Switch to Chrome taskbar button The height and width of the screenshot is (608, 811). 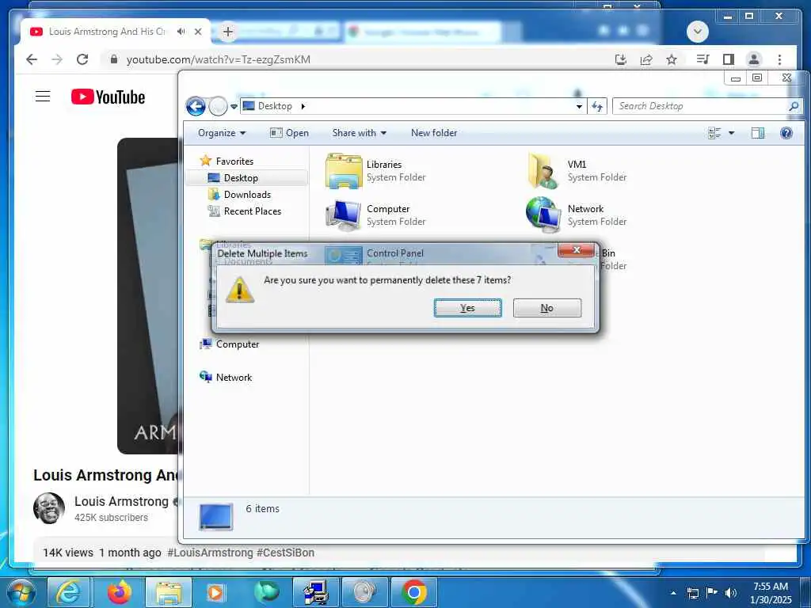pos(414,592)
